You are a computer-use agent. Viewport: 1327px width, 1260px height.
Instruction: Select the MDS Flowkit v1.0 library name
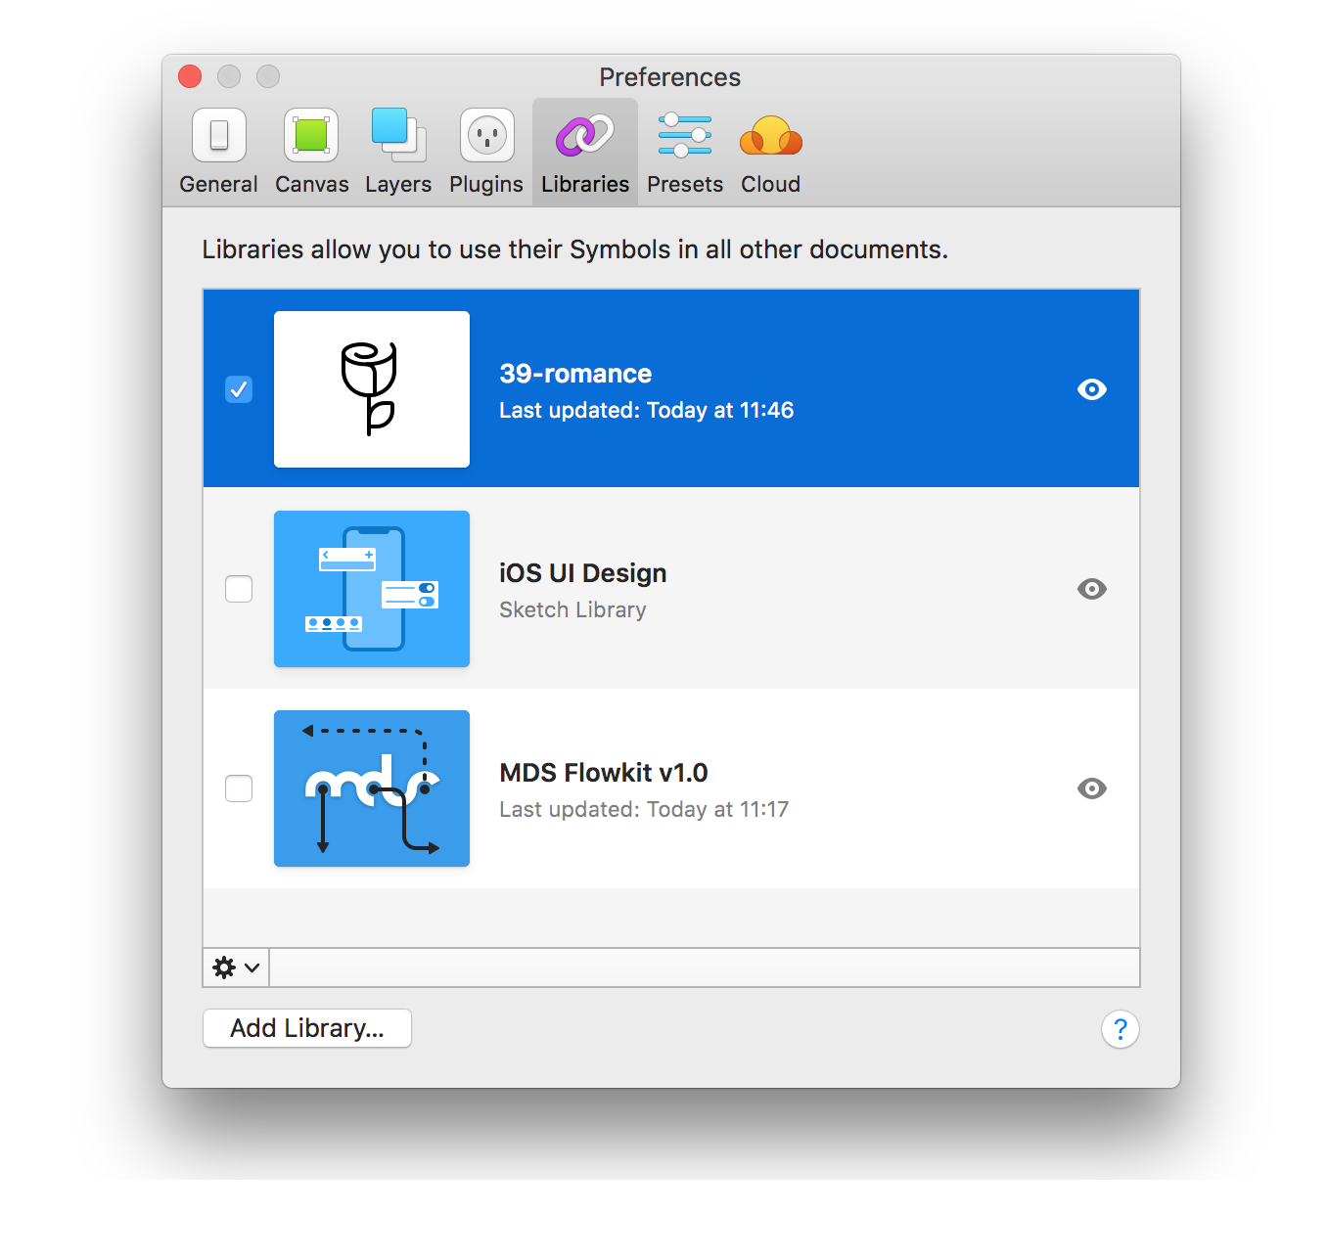604,773
